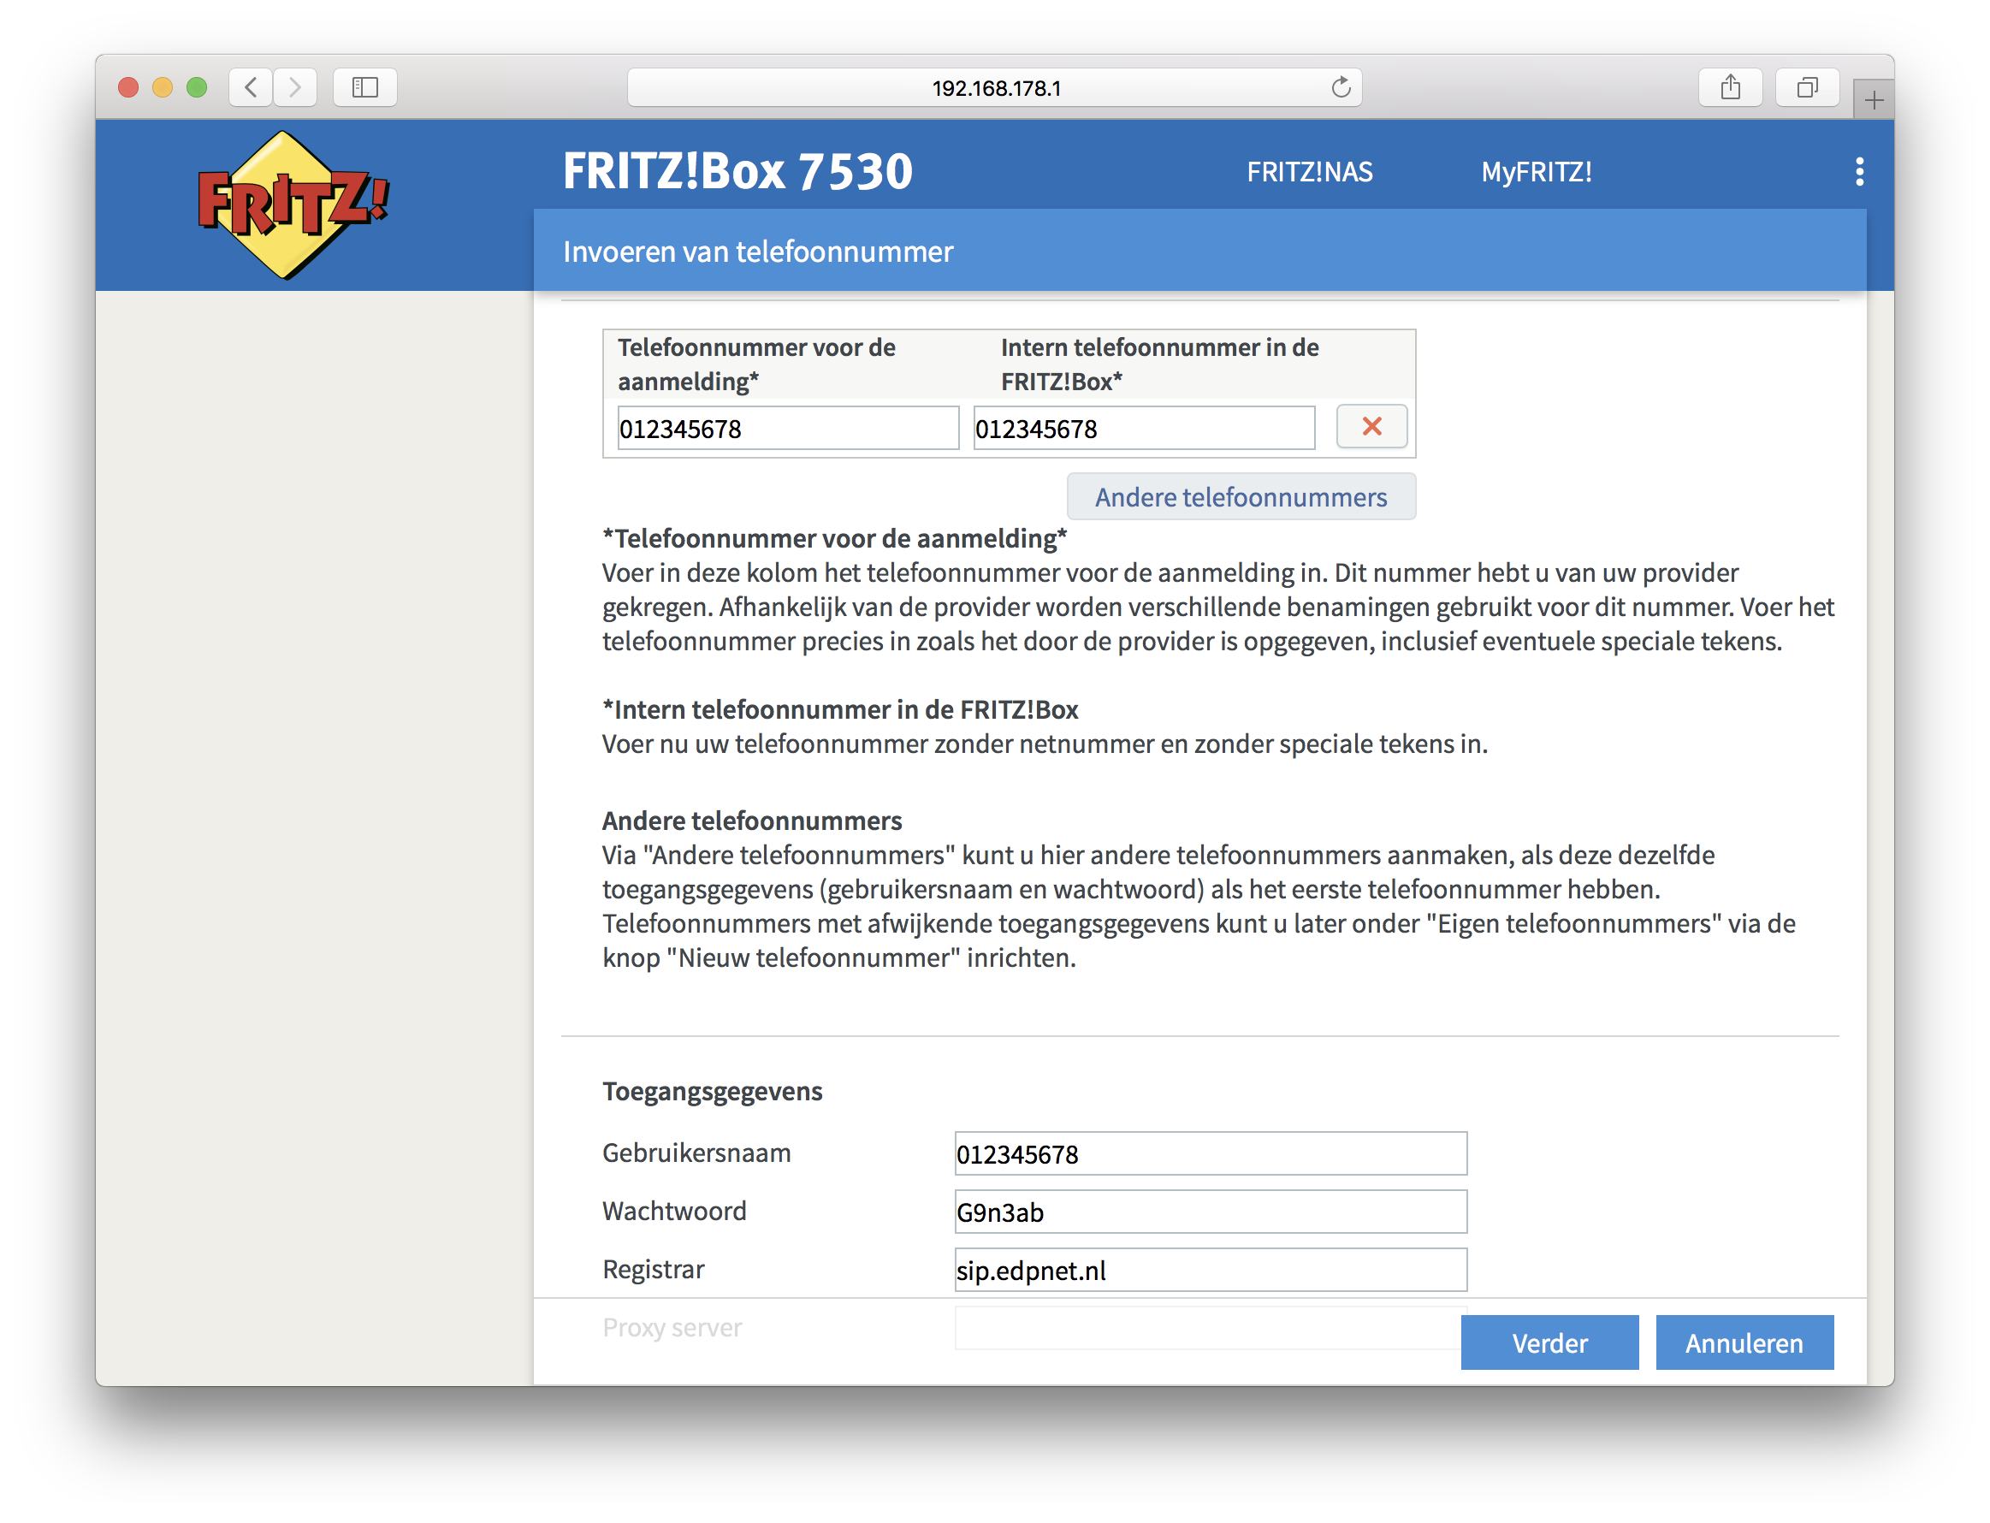
Task: Focus Telefoonnummer voor de aanmelding field
Action: point(787,428)
